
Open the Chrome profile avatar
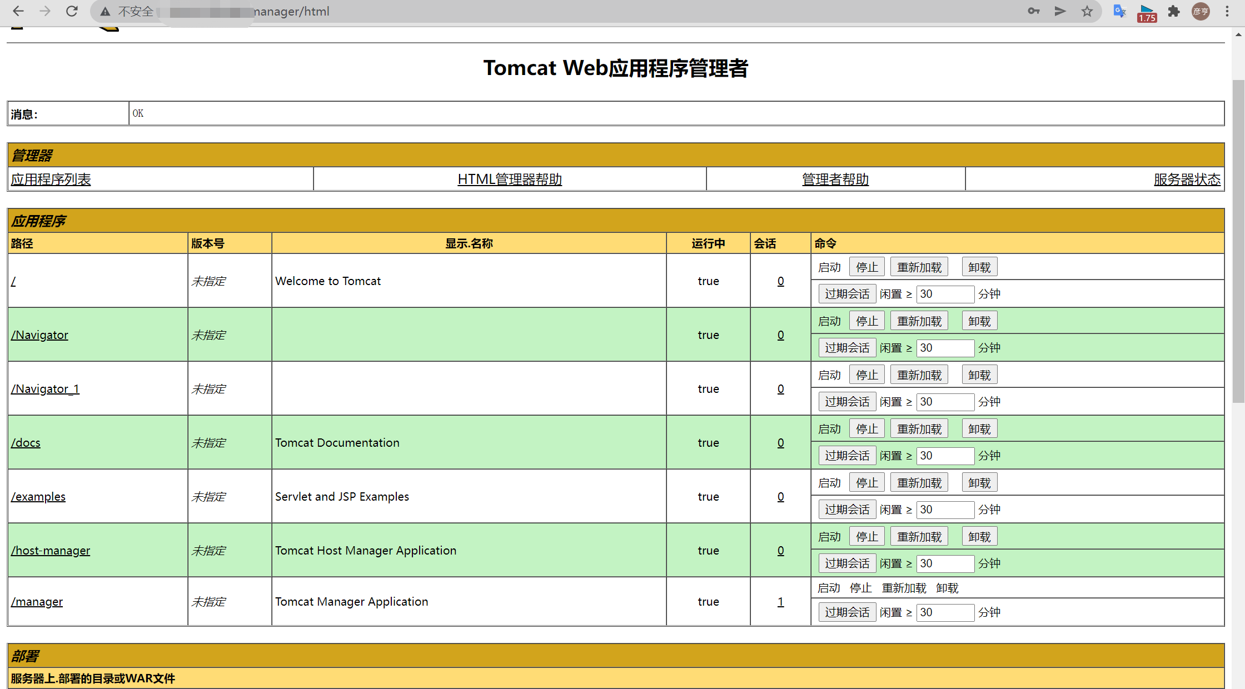(x=1201, y=11)
